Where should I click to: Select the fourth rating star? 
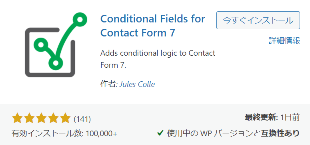pyautogui.click(x=53, y=118)
